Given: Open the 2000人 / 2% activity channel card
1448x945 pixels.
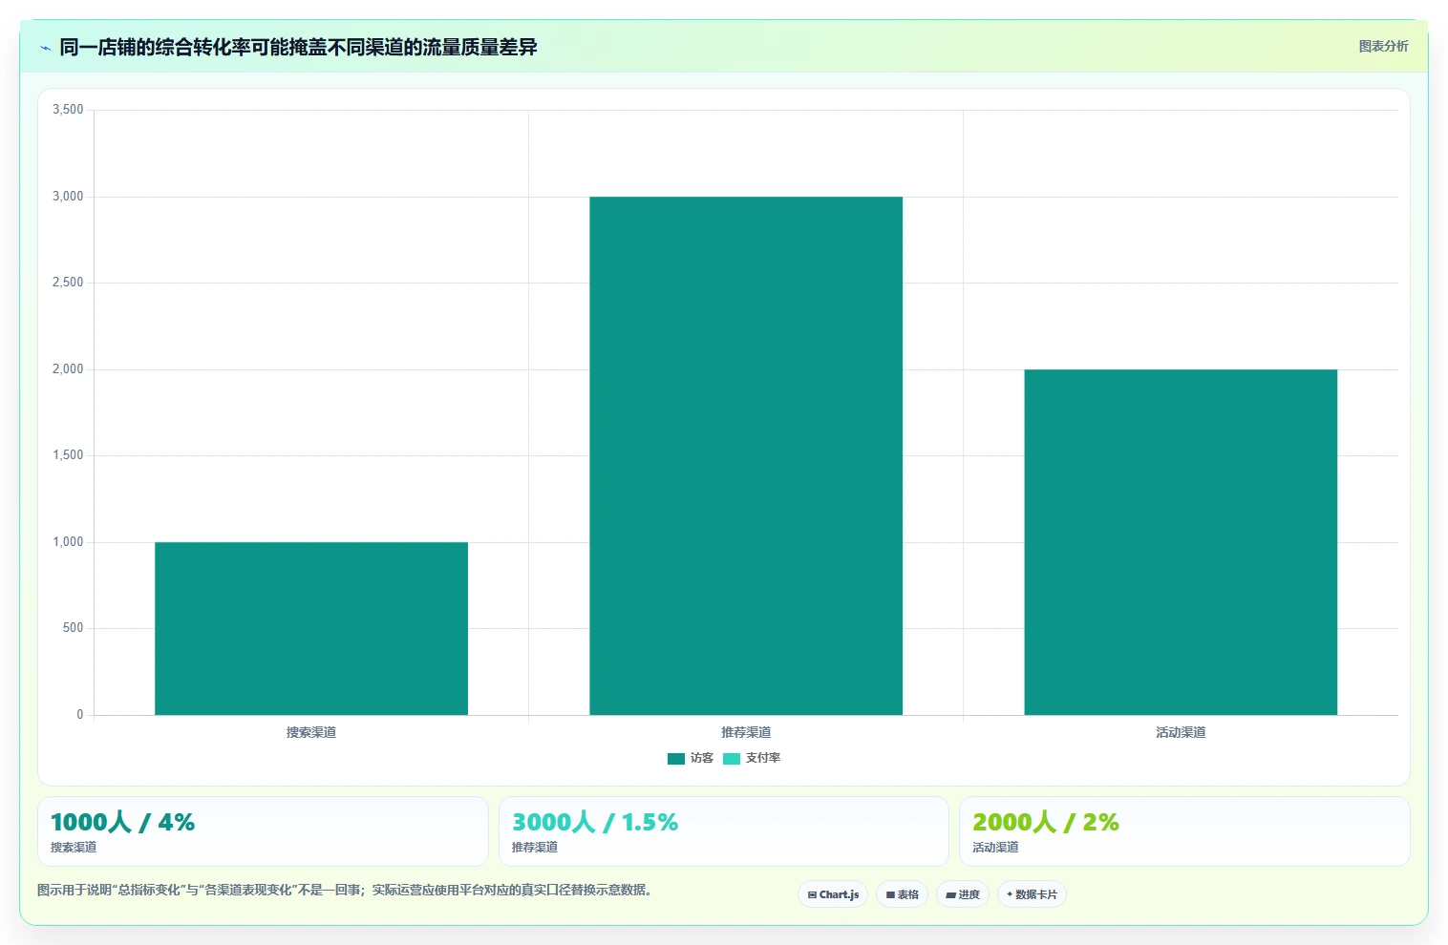Looking at the screenshot, I should point(1184,831).
